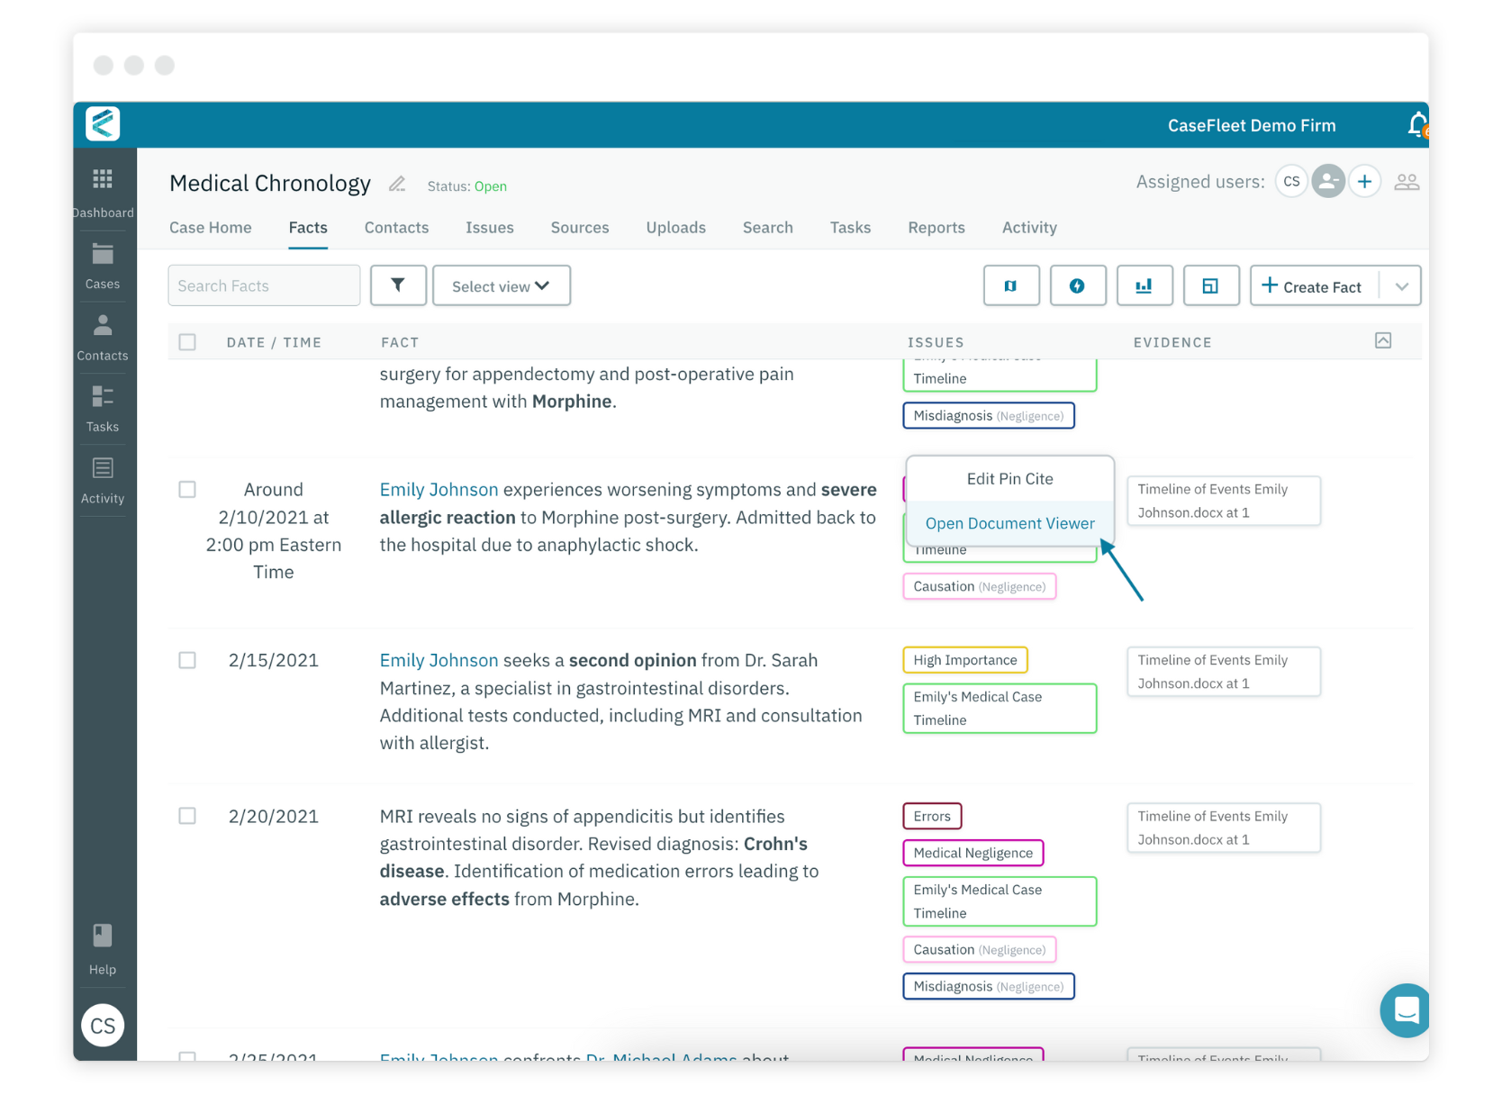
Task: Click the filter funnel icon
Action: pyautogui.click(x=398, y=285)
